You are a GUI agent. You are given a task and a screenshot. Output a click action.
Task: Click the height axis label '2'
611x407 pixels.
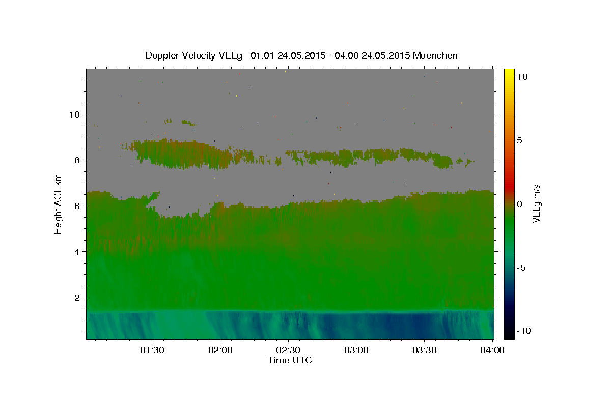pos(78,298)
